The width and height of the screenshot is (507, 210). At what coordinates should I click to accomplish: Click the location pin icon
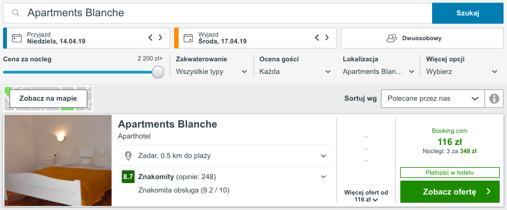[x=128, y=156]
